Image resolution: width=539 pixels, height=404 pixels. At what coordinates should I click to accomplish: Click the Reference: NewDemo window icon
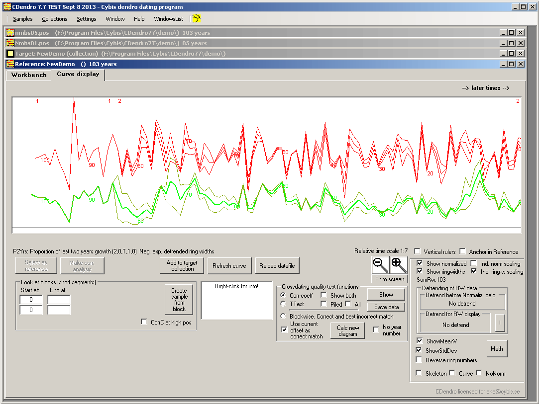pyautogui.click(x=10, y=64)
